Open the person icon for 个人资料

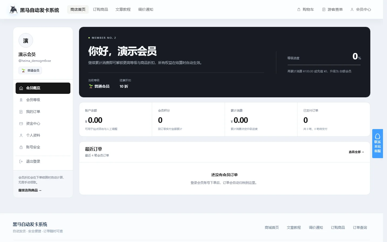tap(21, 136)
